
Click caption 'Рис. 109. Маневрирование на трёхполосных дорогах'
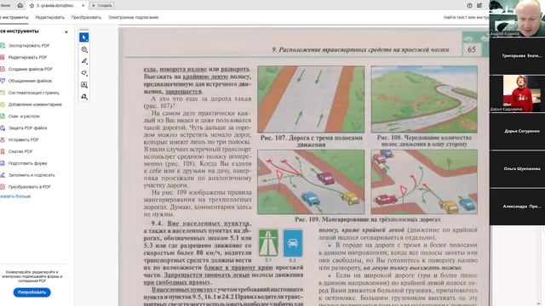click(368, 219)
